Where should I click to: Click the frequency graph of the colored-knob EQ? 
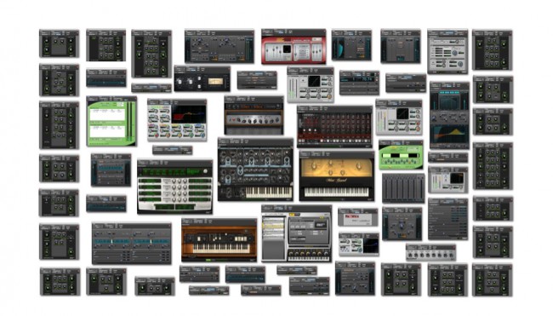tap(189, 114)
